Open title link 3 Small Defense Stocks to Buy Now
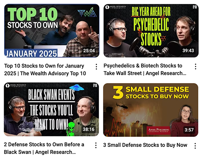This screenshot has width=202, height=158. pyautogui.click(x=145, y=145)
